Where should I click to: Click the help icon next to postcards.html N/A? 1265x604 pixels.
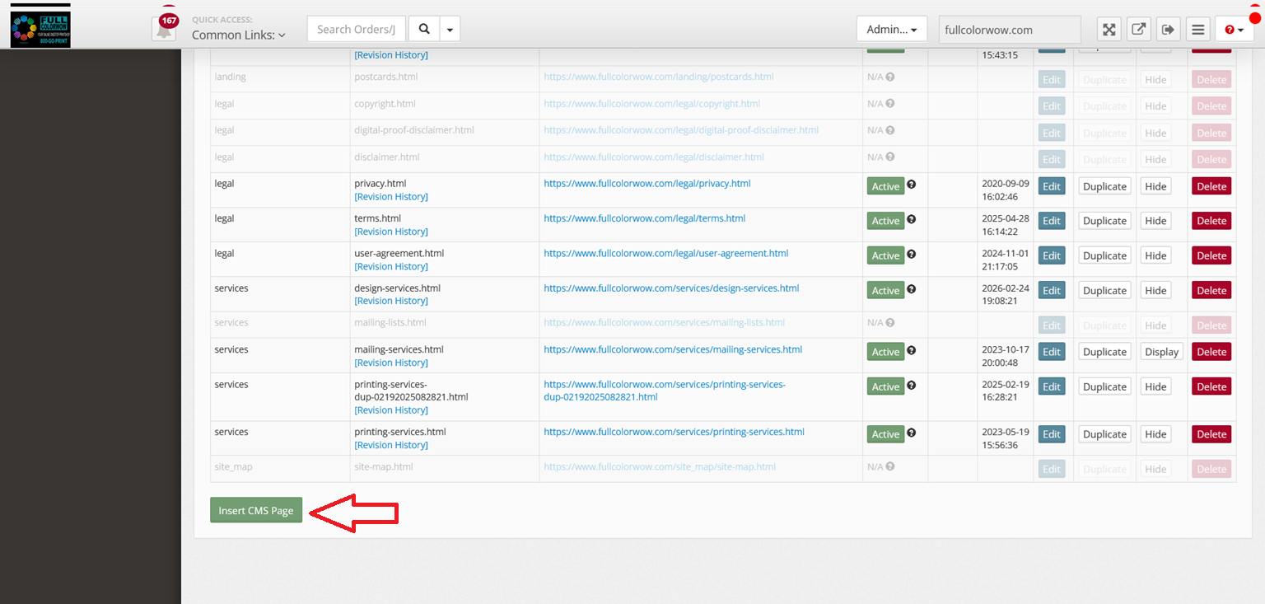coord(890,77)
